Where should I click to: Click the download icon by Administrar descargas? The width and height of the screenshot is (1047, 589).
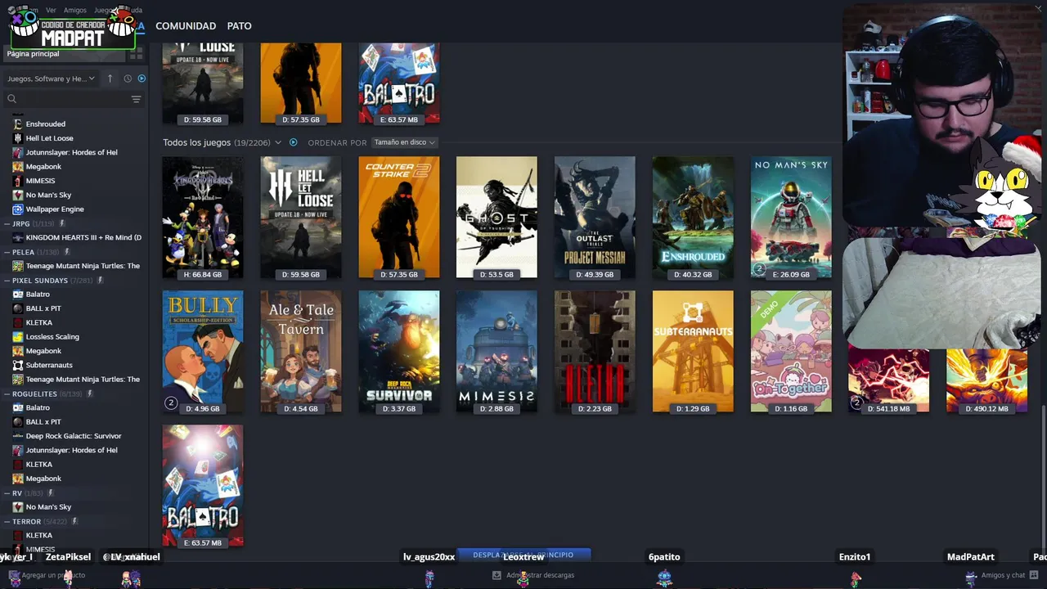[497, 575]
